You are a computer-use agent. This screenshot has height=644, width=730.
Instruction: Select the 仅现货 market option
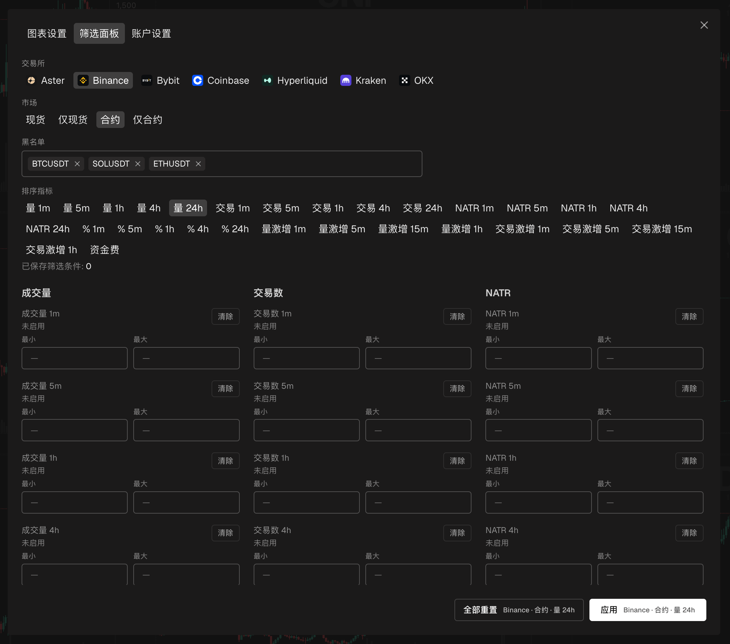click(73, 120)
